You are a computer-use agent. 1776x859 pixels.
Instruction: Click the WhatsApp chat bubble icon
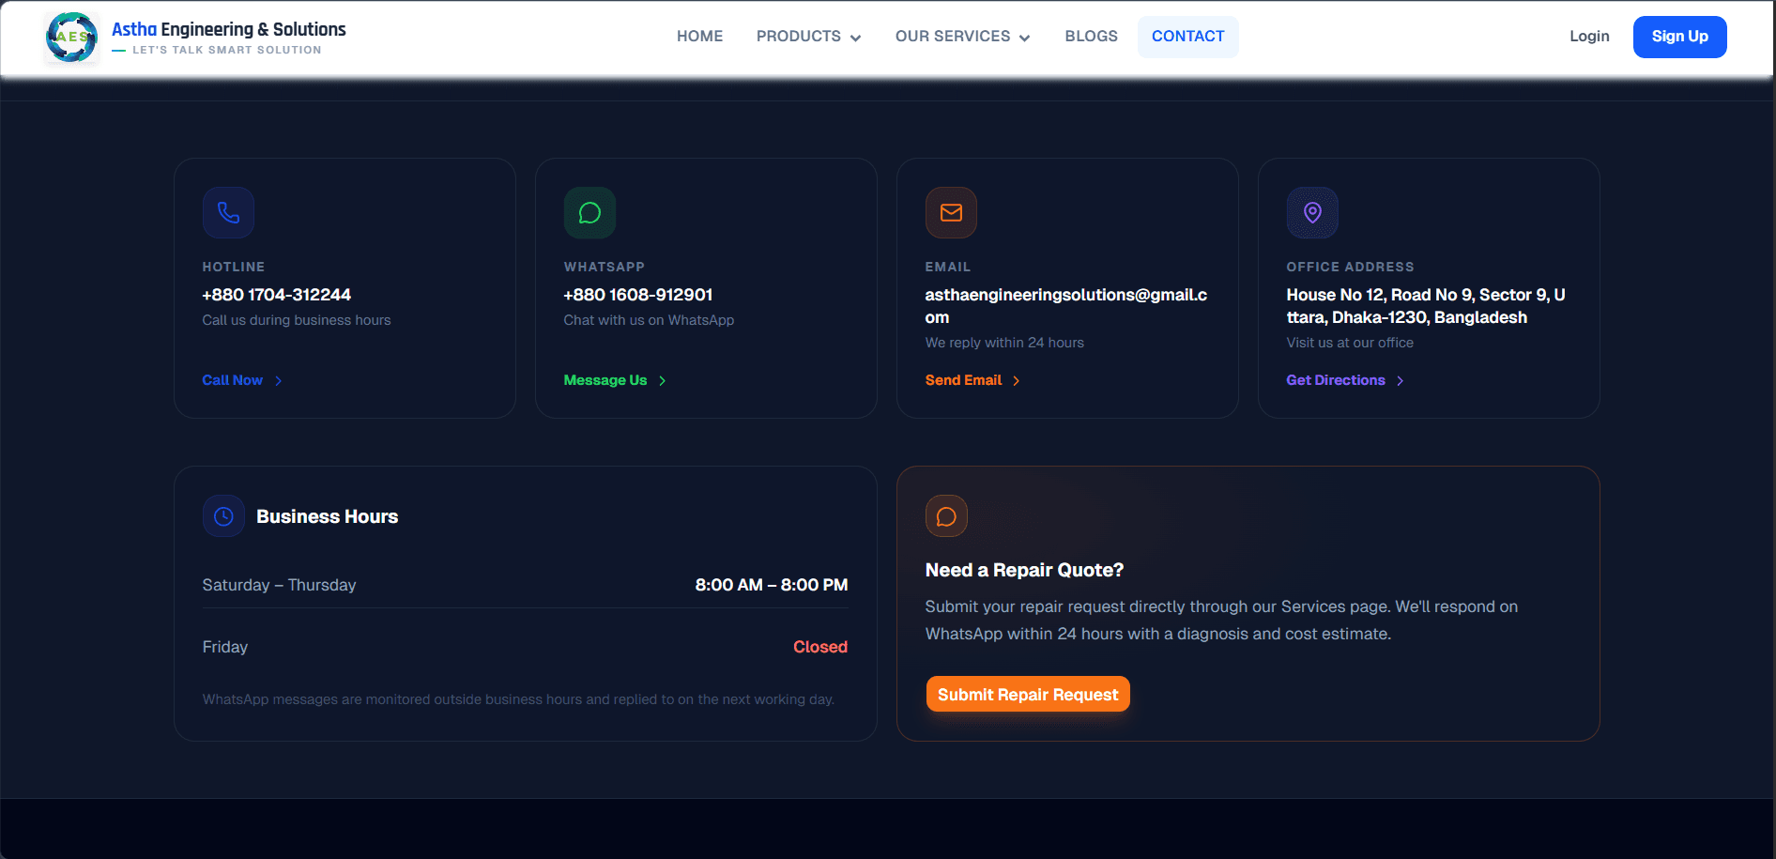[x=589, y=213]
